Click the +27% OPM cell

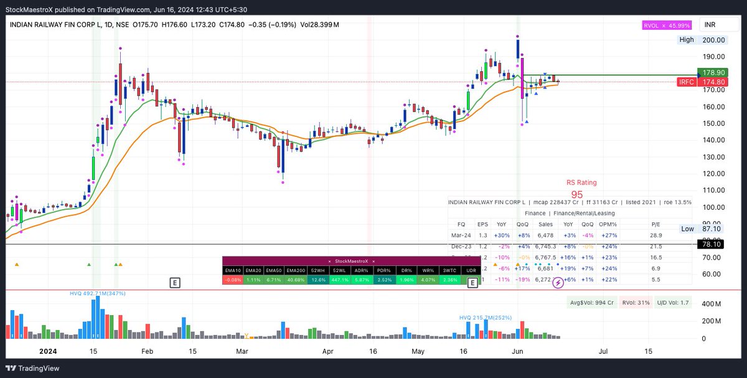(609, 235)
